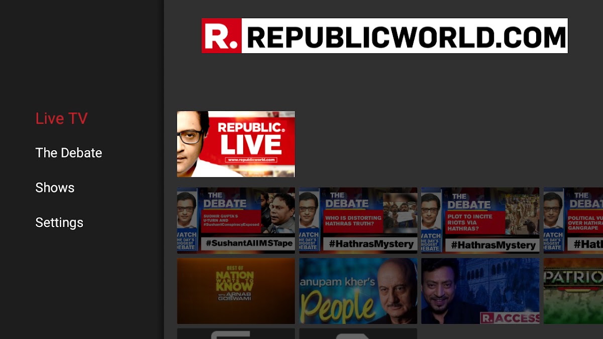Open The Debate section from sidebar
The width and height of the screenshot is (603, 339).
(x=68, y=153)
